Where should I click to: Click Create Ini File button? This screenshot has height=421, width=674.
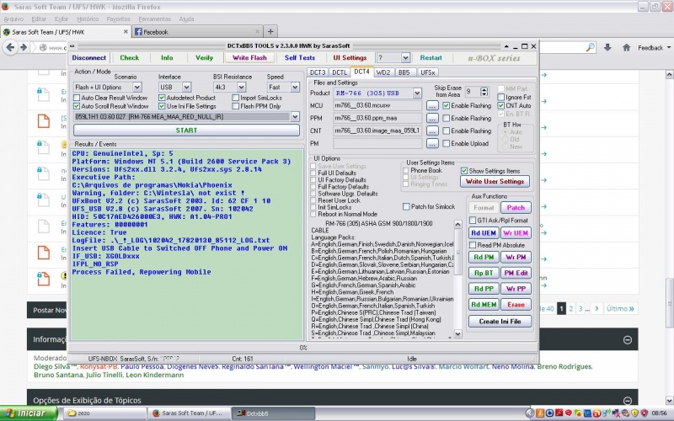[500, 322]
